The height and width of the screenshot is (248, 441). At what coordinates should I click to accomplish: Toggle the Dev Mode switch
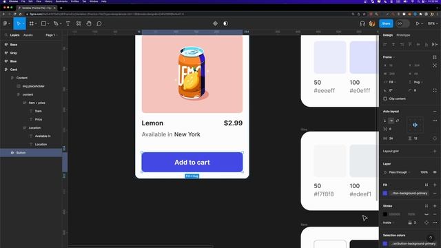(402, 23)
